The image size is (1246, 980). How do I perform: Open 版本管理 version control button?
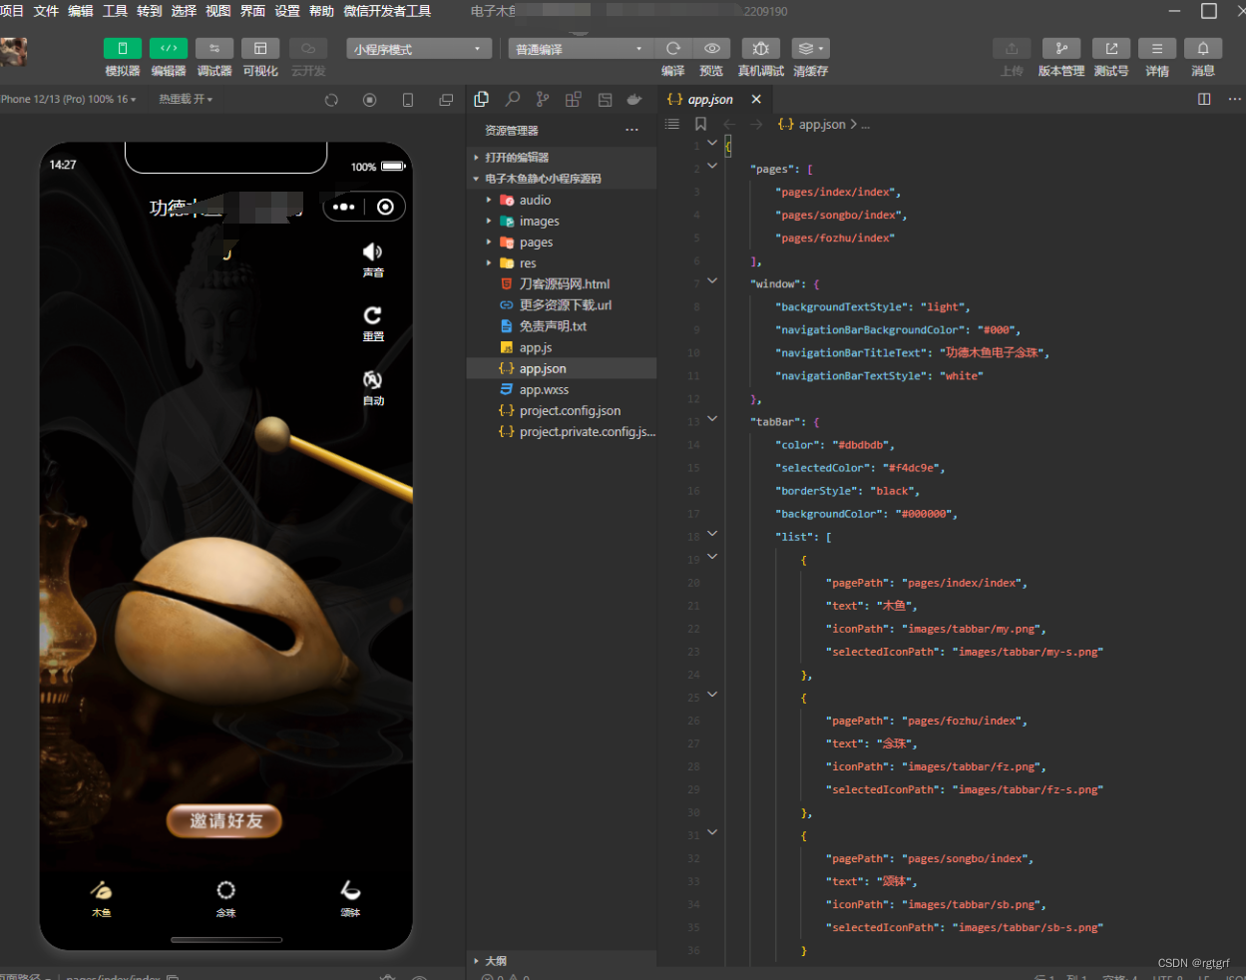1061,49
